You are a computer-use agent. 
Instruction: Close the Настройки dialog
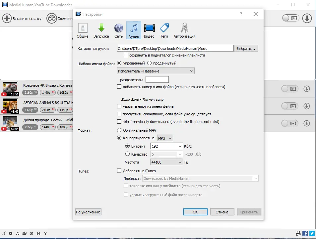pos(256,14)
